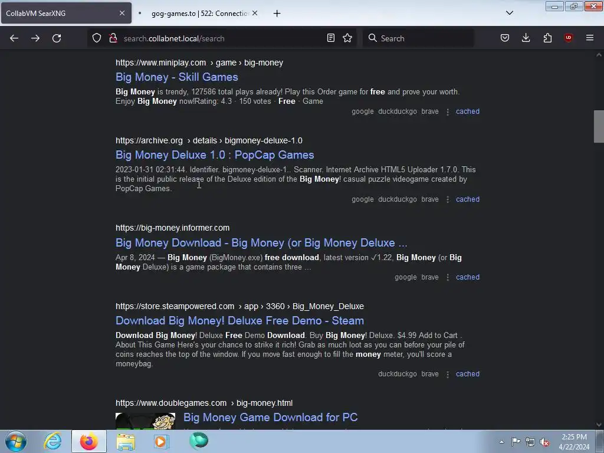Viewport: 604px width, 453px height.
Task: Close the CollabVM SearXNG tab
Action: tap(122, 13)
